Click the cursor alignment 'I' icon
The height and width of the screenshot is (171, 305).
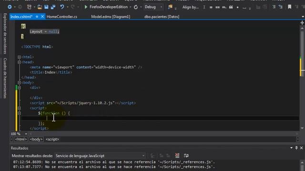[x=204, y=7]
